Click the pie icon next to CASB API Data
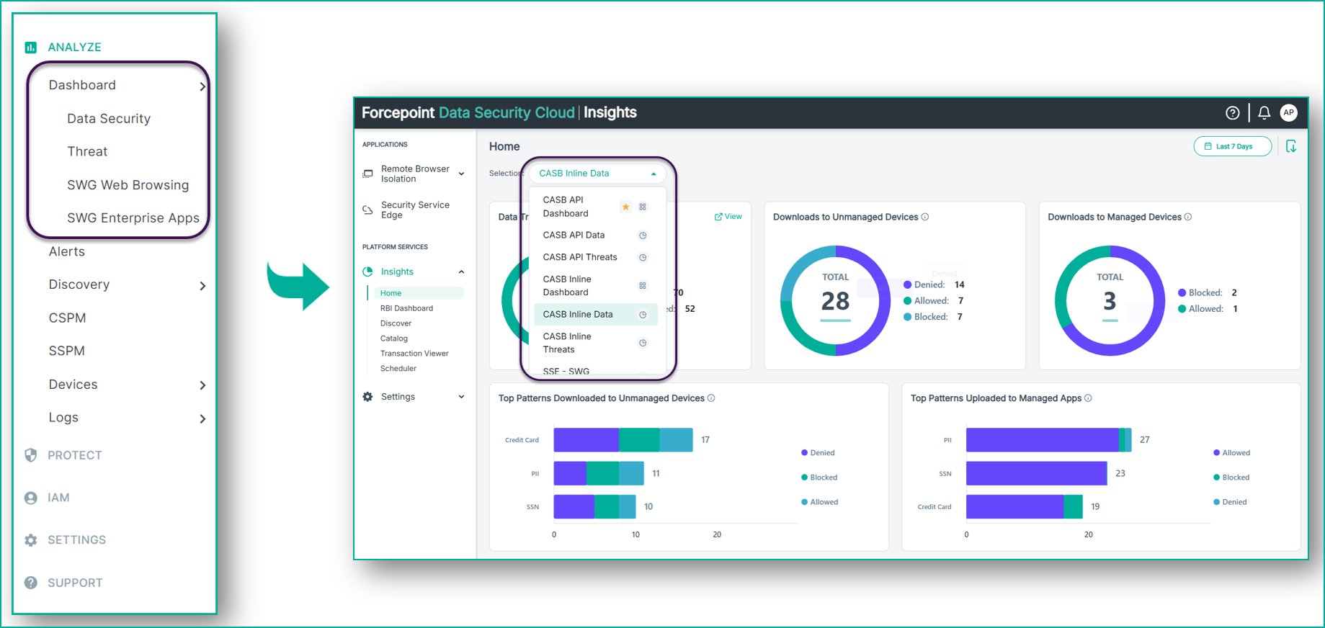Image resolution: width=1325 pixels, height=628 pixels. 643,235
